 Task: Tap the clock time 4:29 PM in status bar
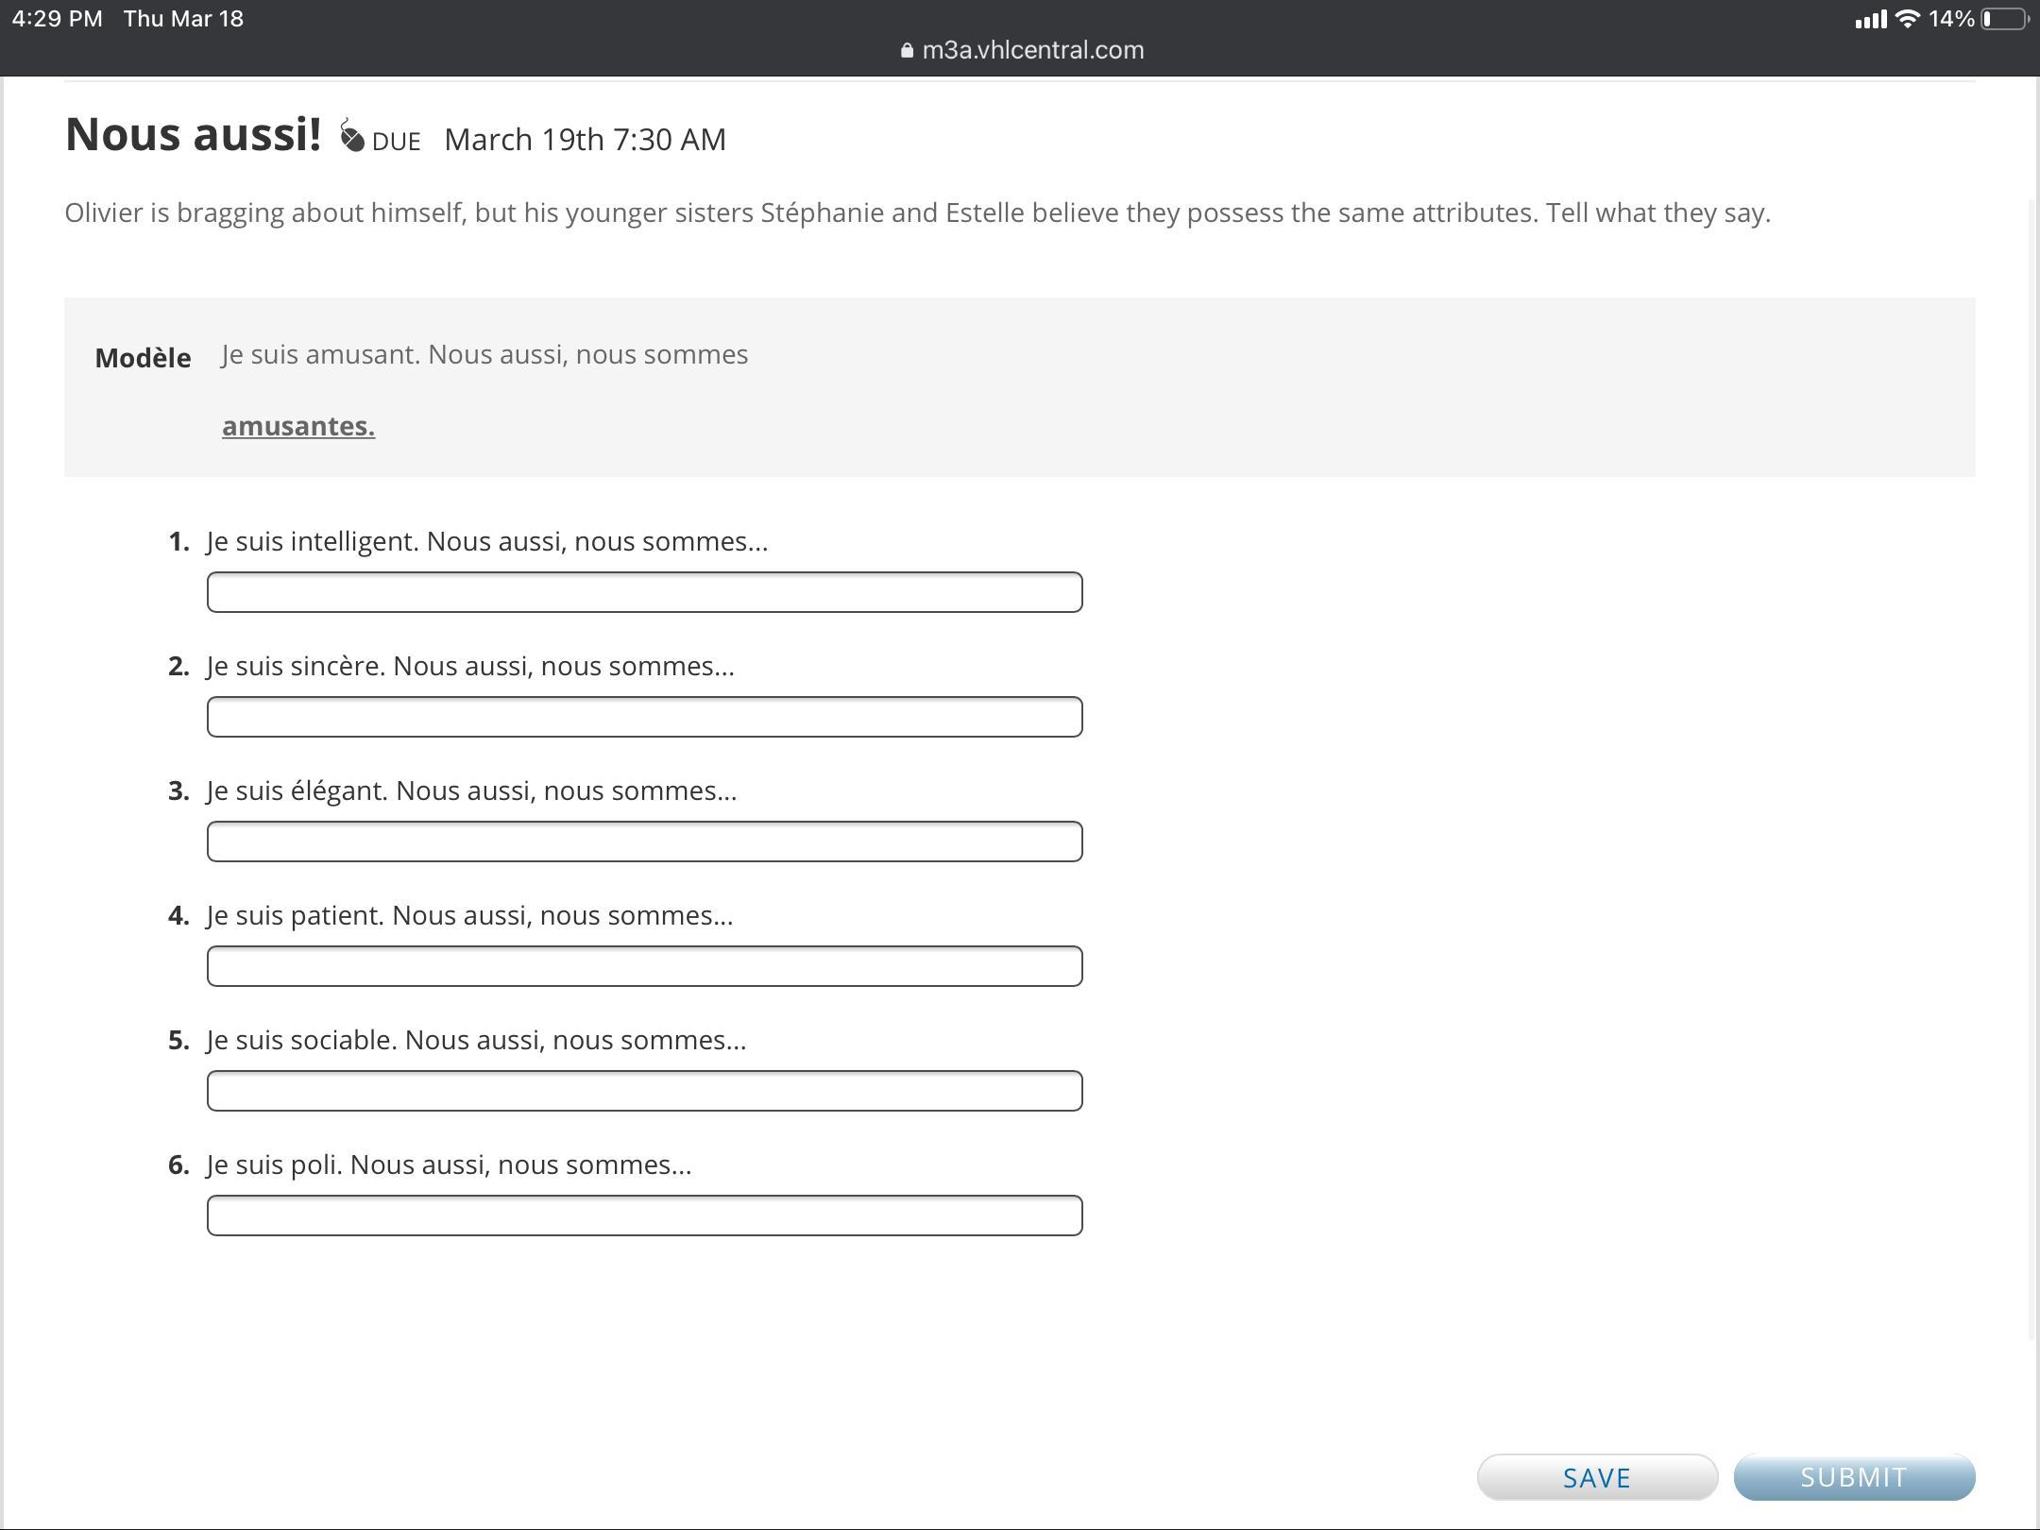point(57,19)
